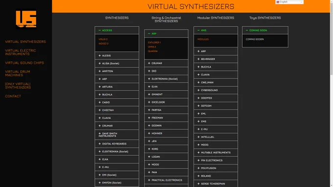Navigate to Virtual Drum Machines
The image size is (333, 187).
tap(18, 73)
